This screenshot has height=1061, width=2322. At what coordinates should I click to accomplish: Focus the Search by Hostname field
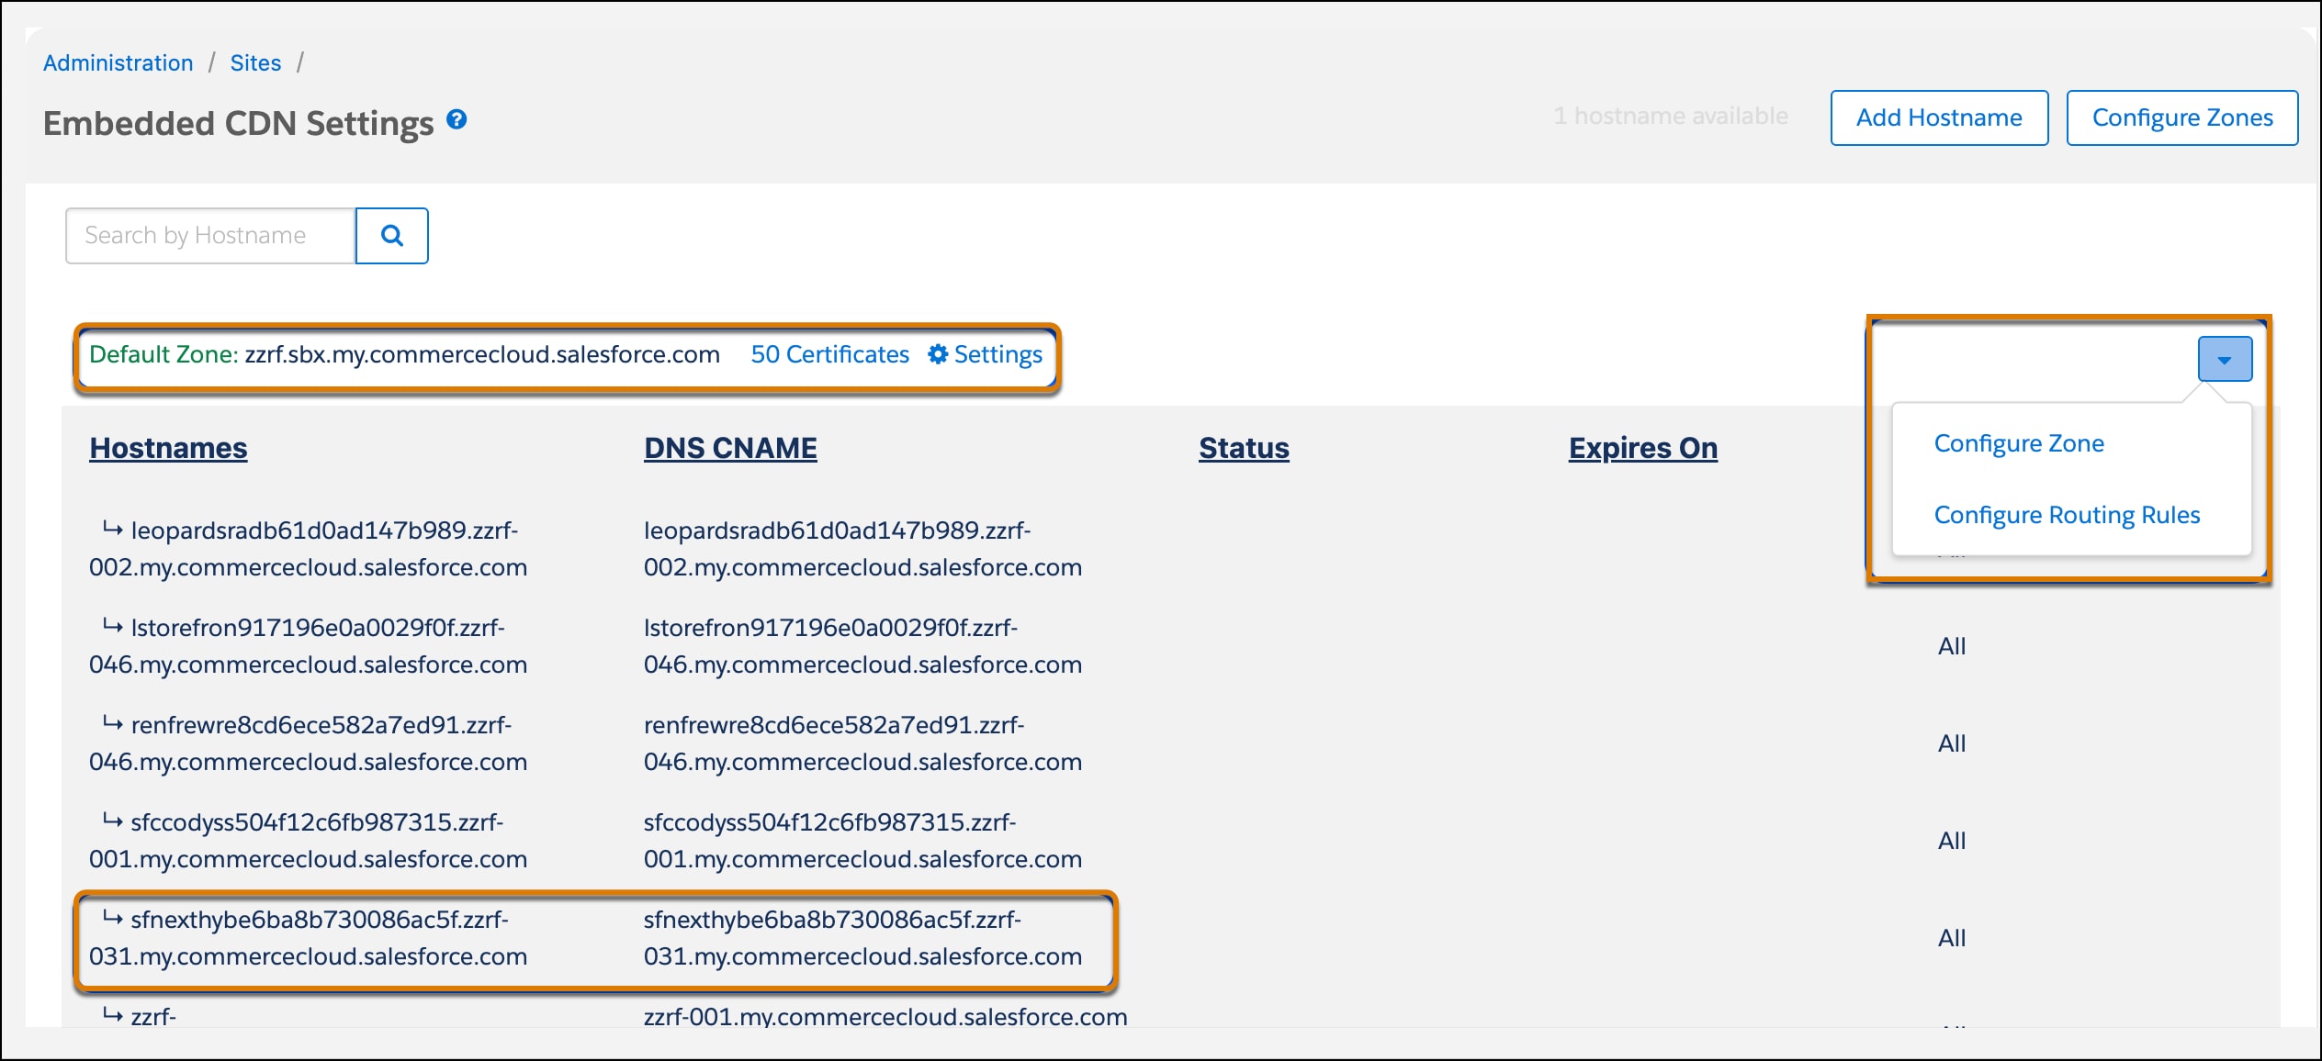pos(210,236)
